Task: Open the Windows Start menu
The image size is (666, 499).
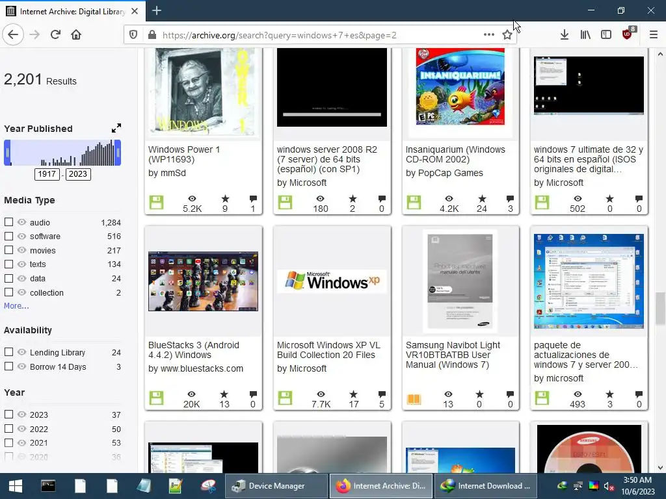Action: (x=16, y=486)
